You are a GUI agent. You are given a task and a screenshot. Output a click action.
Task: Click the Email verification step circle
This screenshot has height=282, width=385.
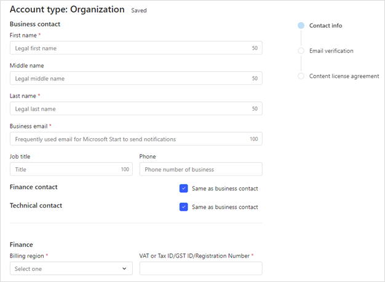tap(301, 51)
